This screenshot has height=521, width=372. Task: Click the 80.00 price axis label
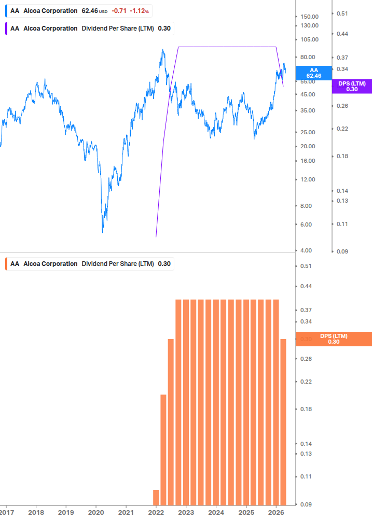tap(308, 57)
